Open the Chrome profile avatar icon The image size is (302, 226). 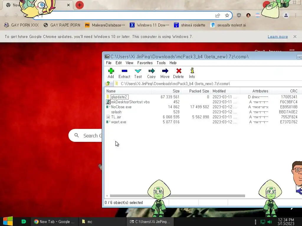286,15
